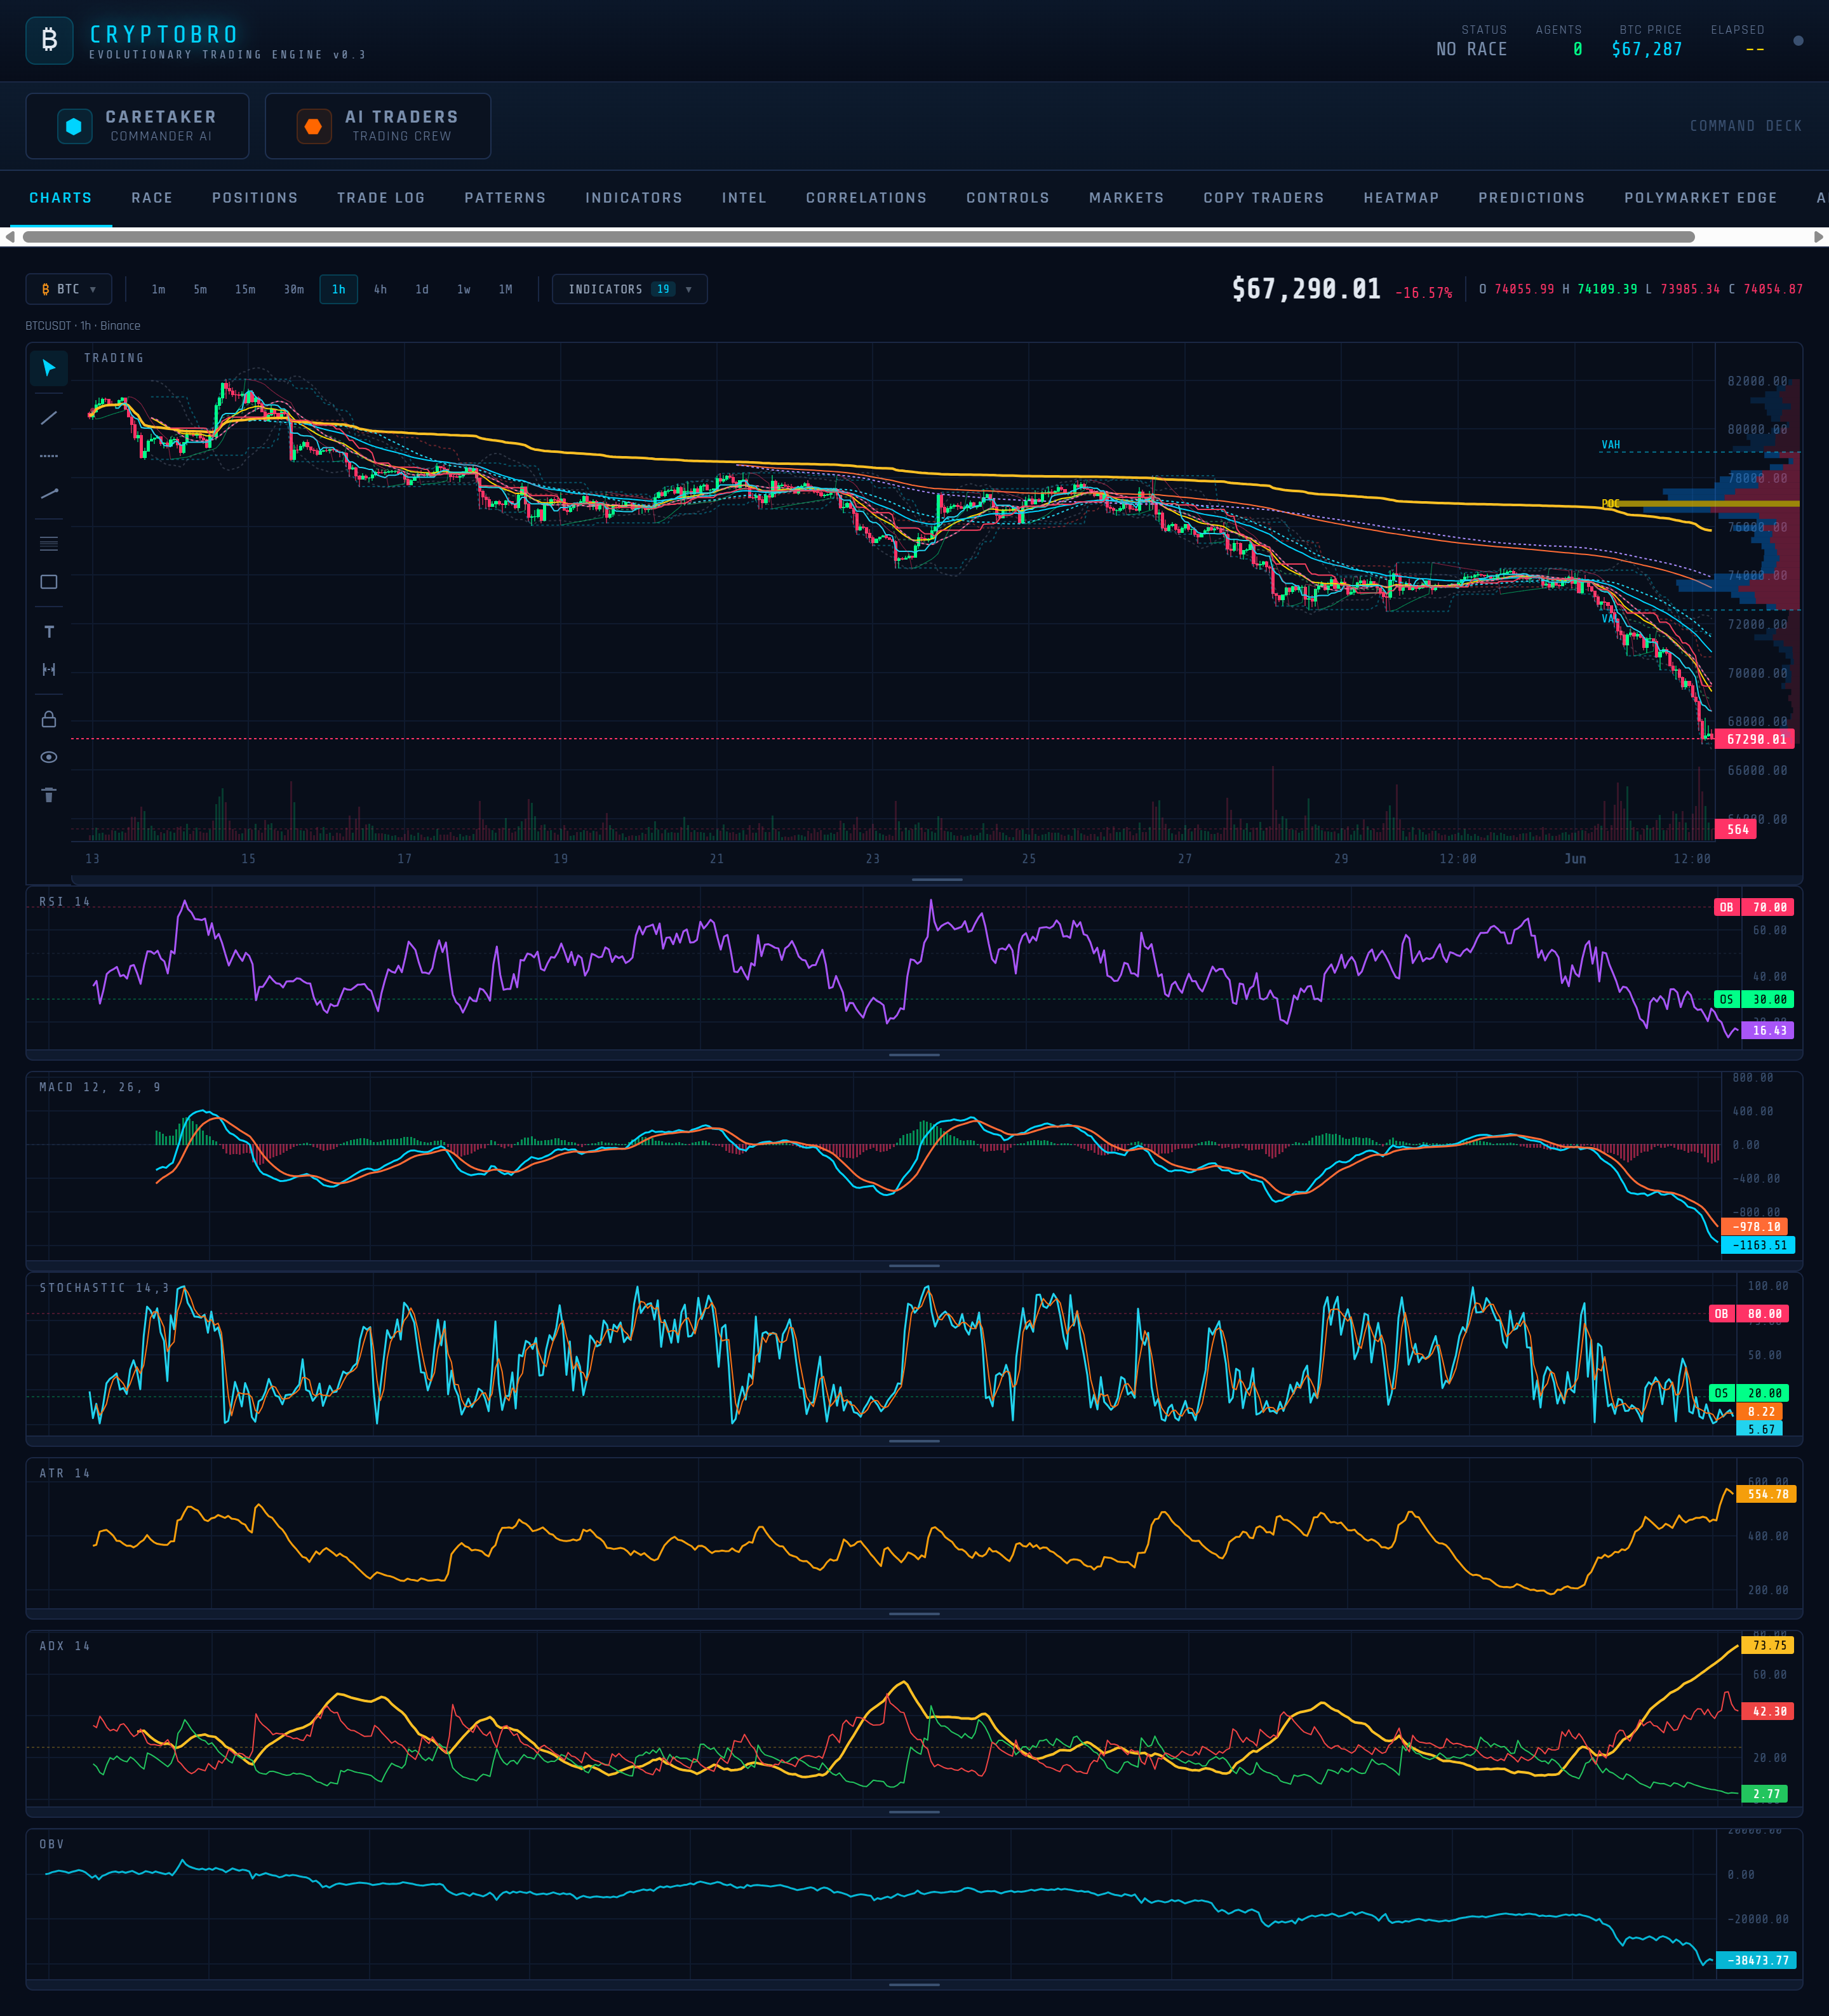Click the resize handle below the RSI pane
This screenshot has width=1829, height=2016.
click(x=914, y=1055)
